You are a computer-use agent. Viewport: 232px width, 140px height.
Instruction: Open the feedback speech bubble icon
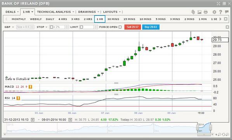[x=227, y=12]
